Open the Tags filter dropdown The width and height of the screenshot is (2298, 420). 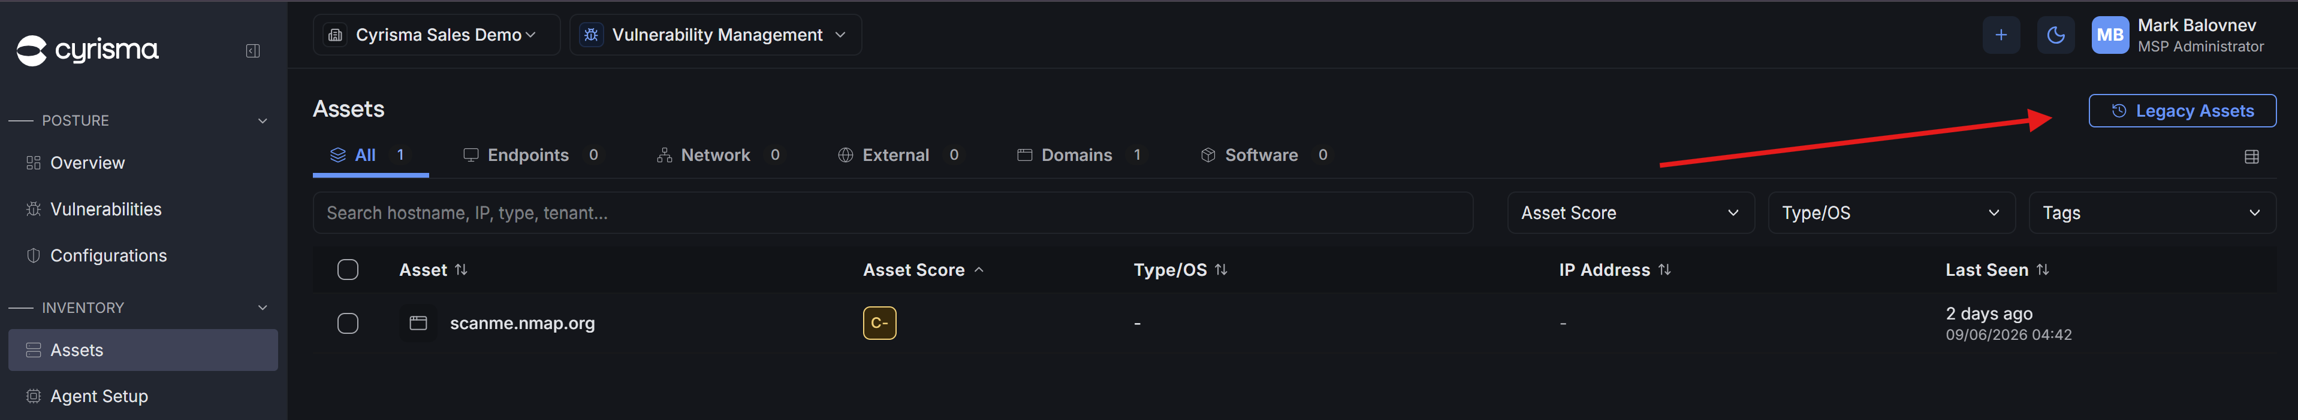(2152, 212)
